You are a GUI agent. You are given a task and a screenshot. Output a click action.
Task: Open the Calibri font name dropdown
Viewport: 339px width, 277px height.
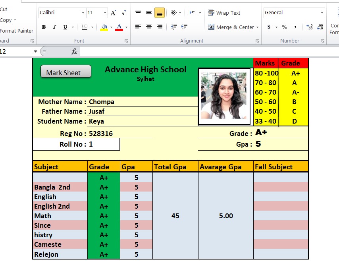[x=83, y=13]
